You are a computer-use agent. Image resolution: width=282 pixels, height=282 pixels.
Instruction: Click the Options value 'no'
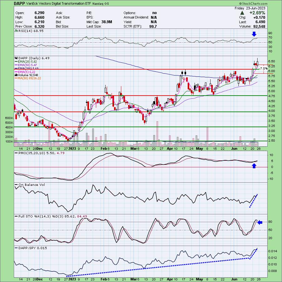[154, 13]
